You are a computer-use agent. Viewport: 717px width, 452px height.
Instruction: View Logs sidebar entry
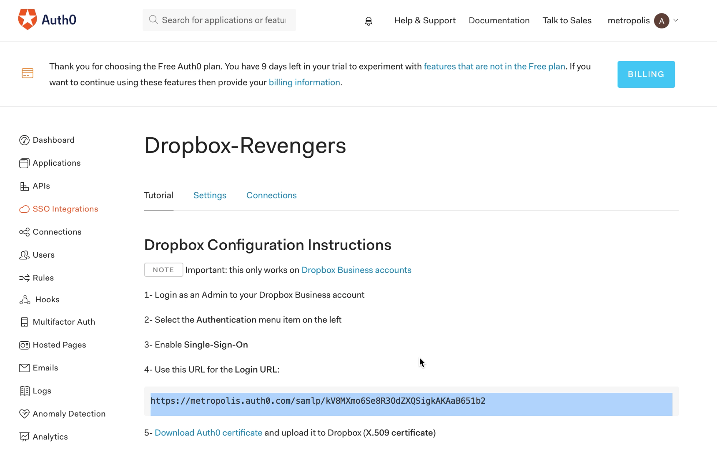tap(42, 391)
